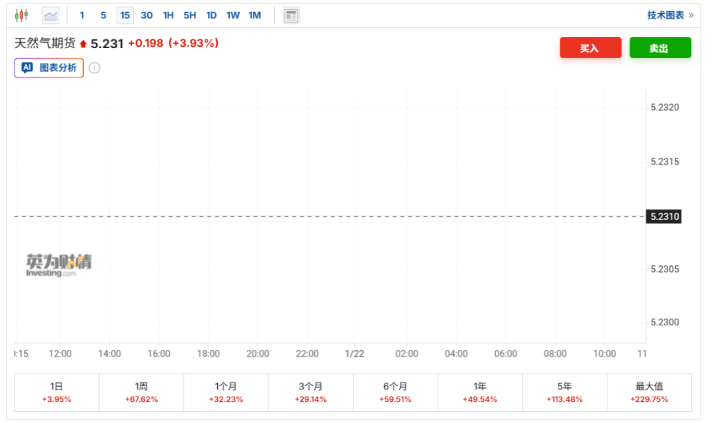Screen dimensions: 713x423
Task: Switch to candlestick chart type
Action: [x=22, y=15]
